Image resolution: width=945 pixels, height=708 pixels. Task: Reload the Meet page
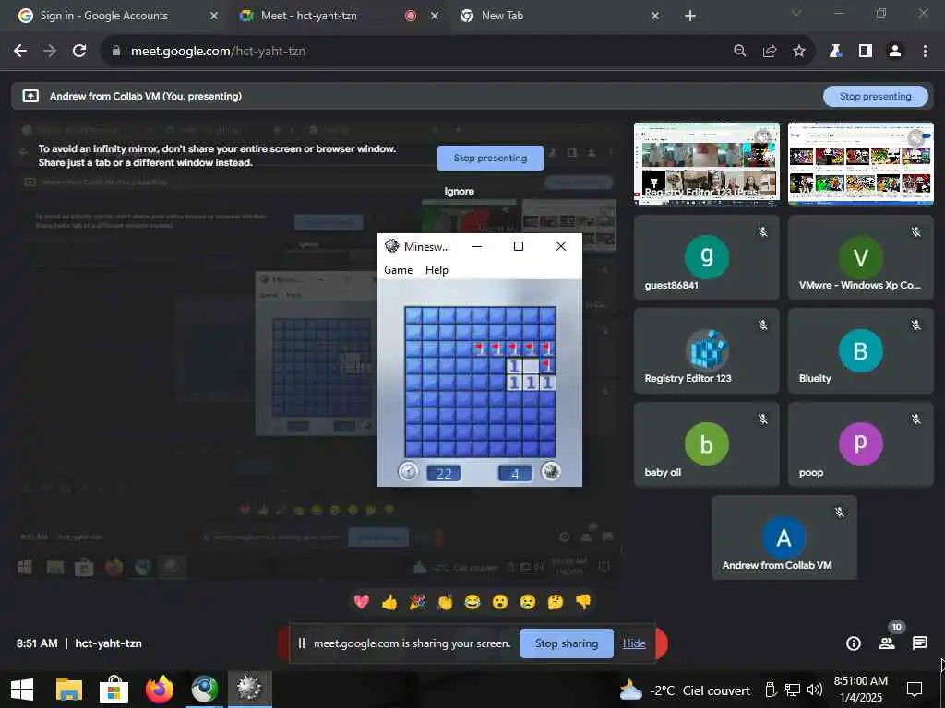pyautogui.click(x=79, y=52)
